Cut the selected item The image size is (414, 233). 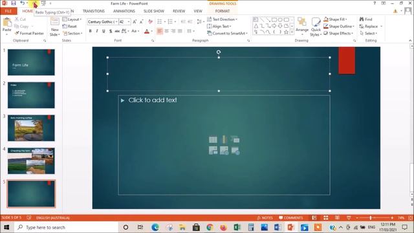(20, 19)
